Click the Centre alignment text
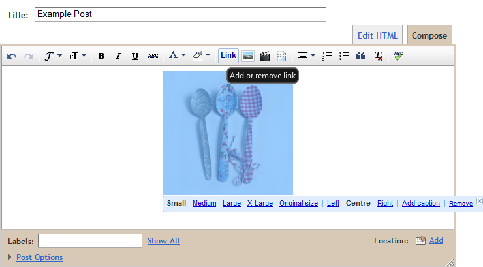The image size is (483, 267). pyautogui.click(x=358, y=203)
